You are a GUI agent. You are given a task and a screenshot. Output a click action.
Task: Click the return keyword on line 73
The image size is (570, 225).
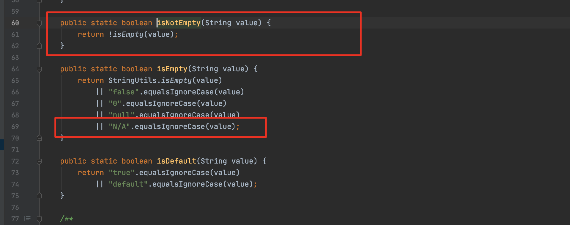click(91, 173)
